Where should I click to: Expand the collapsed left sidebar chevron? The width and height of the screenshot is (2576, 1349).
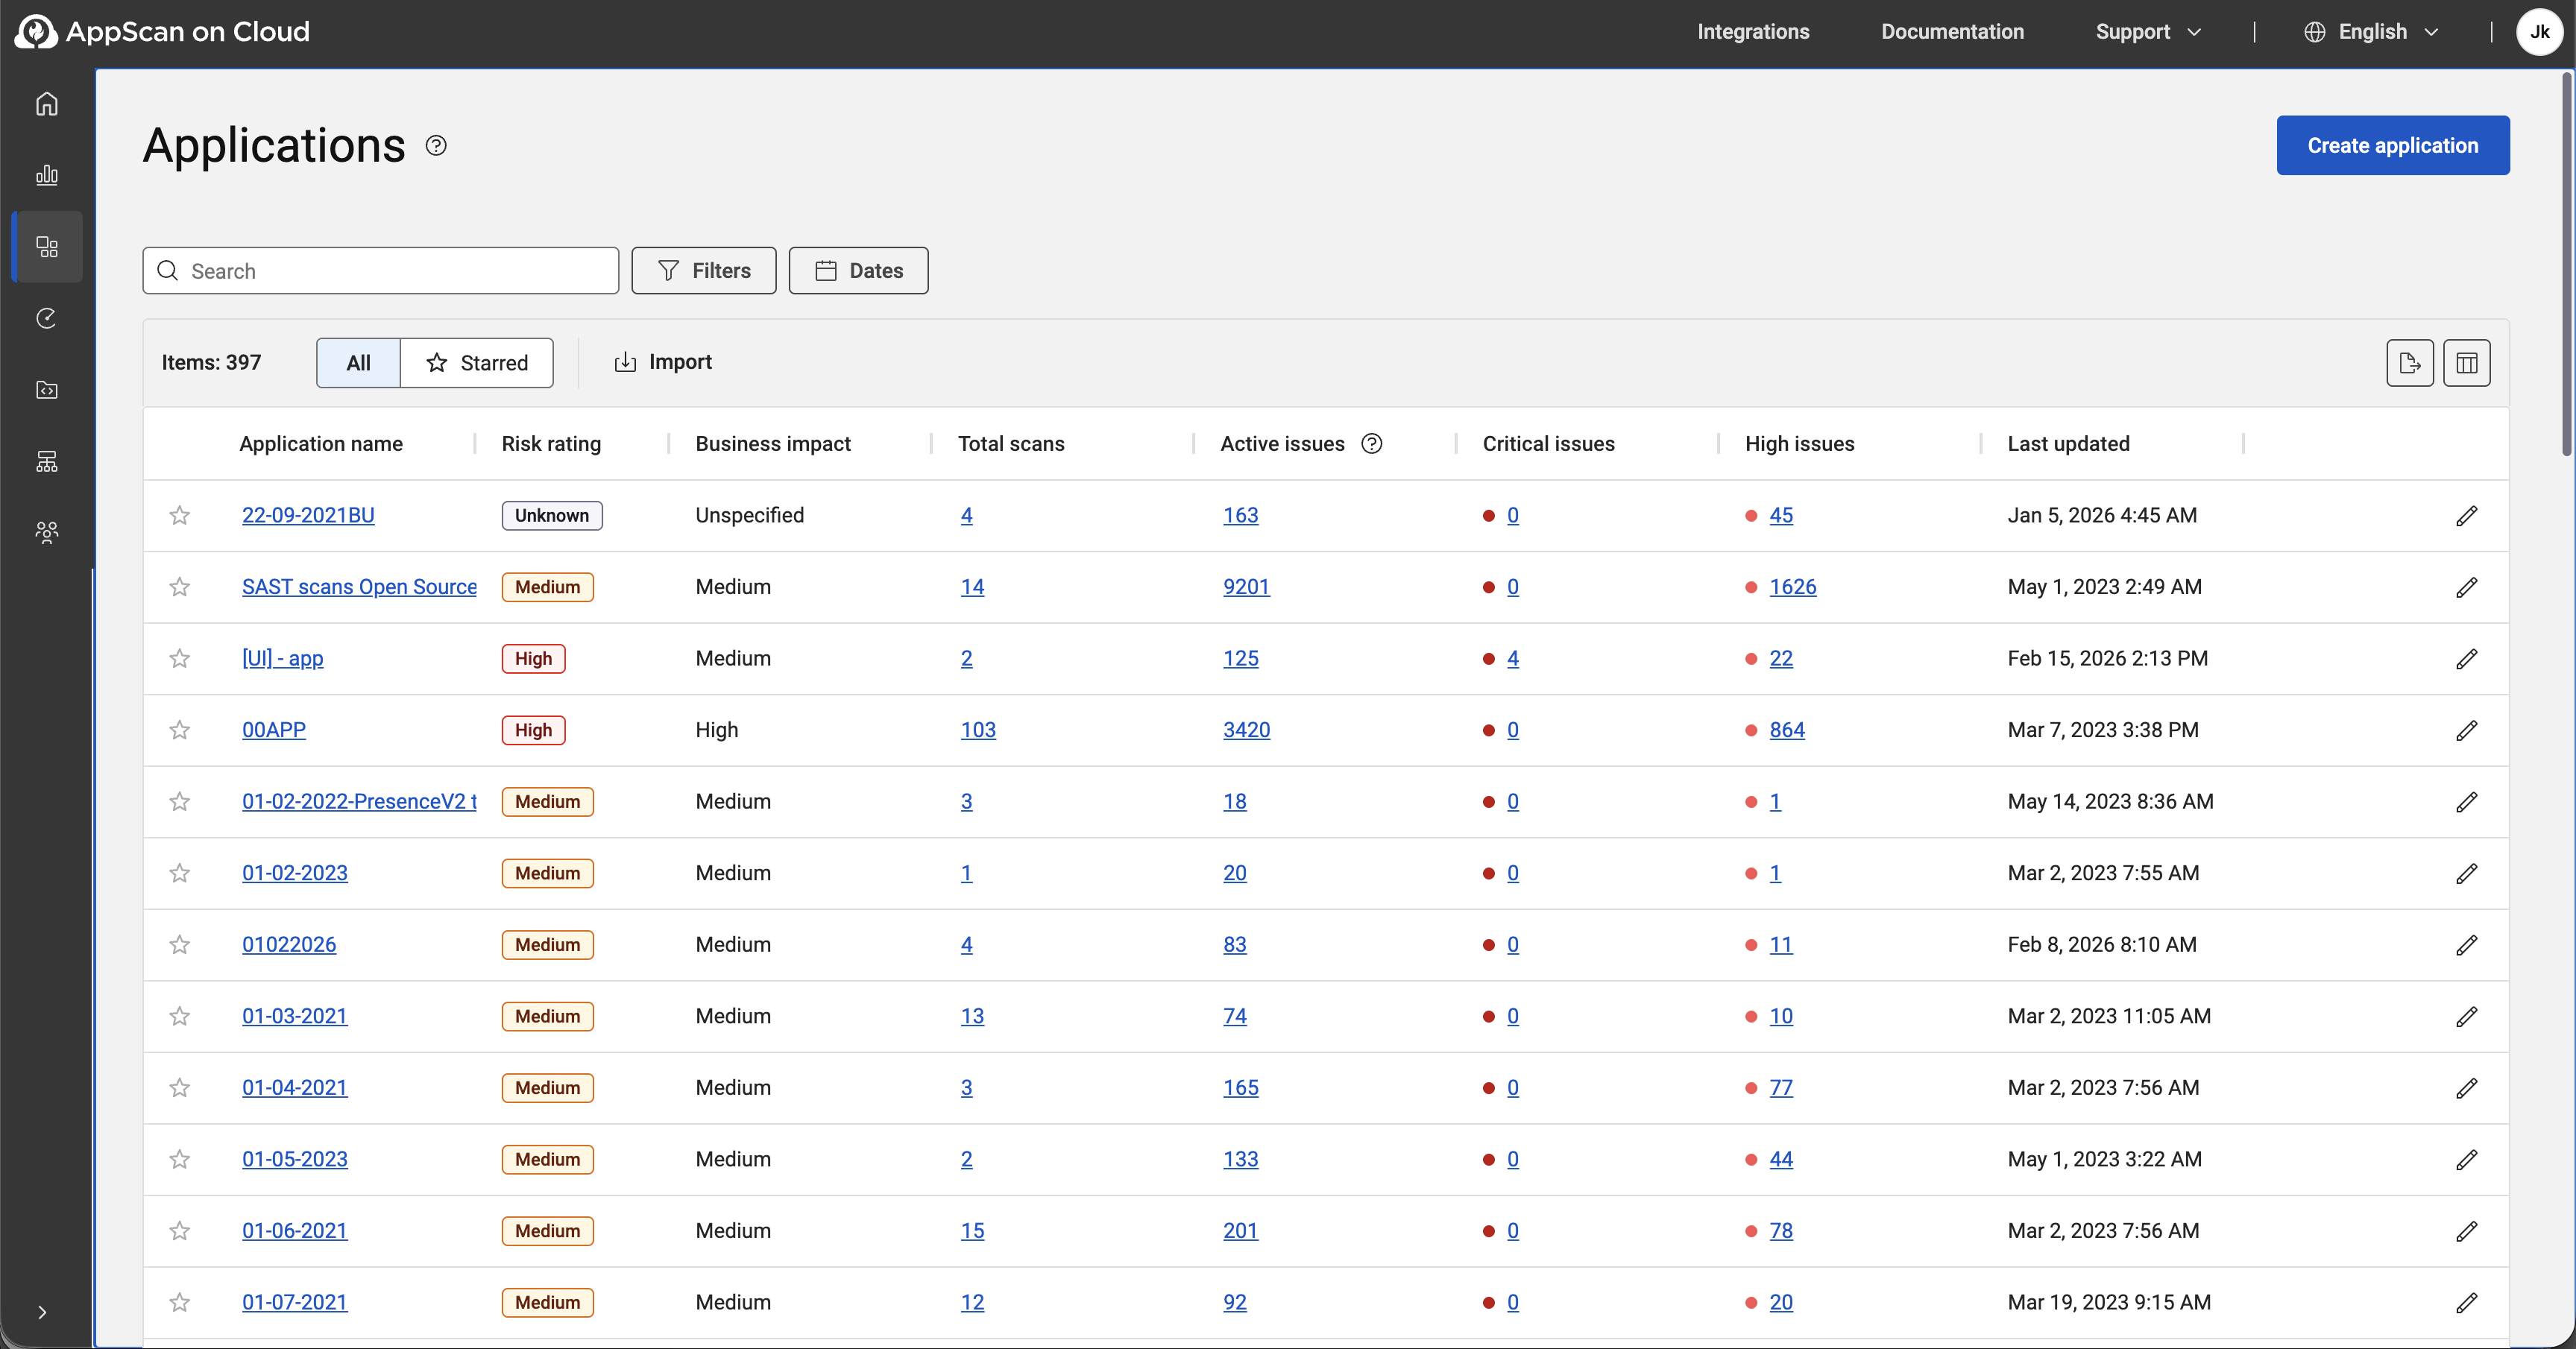pyautogui.click(x=42, y=1312)
